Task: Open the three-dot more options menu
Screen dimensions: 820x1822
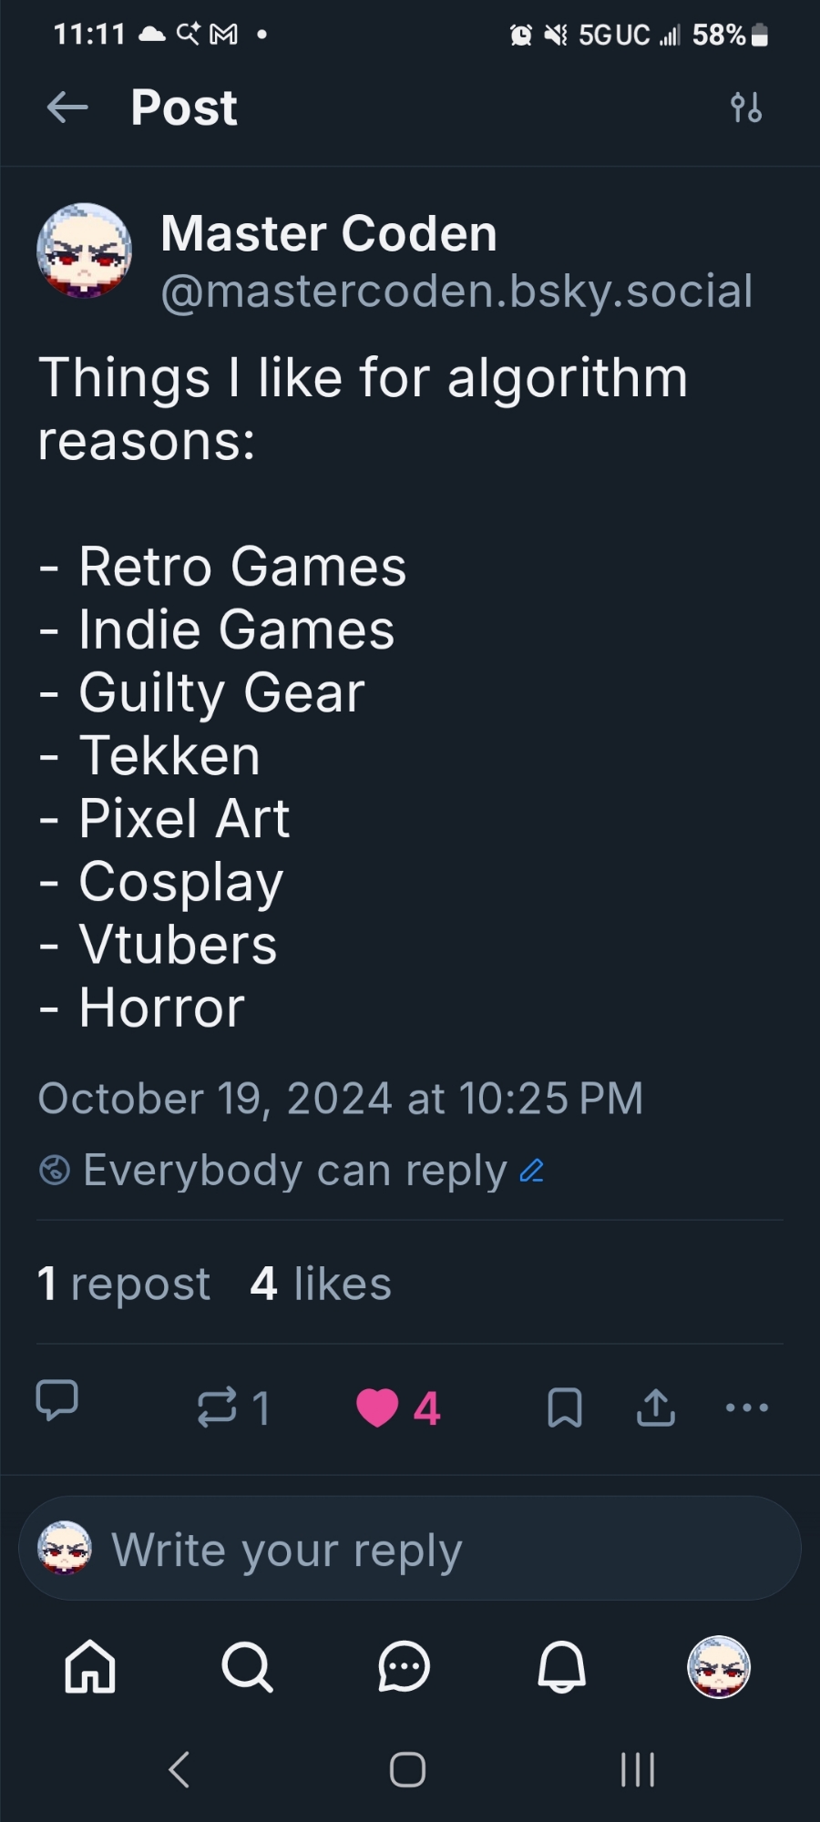Action: click(747, 1407)
